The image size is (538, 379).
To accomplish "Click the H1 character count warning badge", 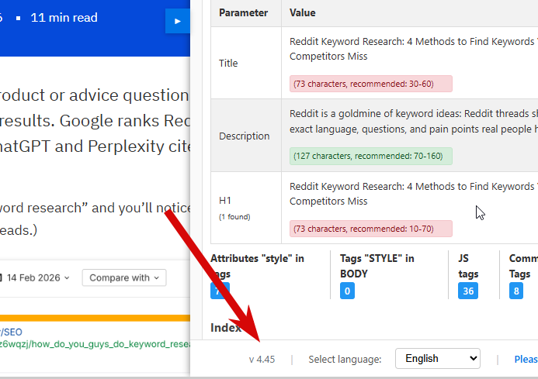I will tap(371, 229).
